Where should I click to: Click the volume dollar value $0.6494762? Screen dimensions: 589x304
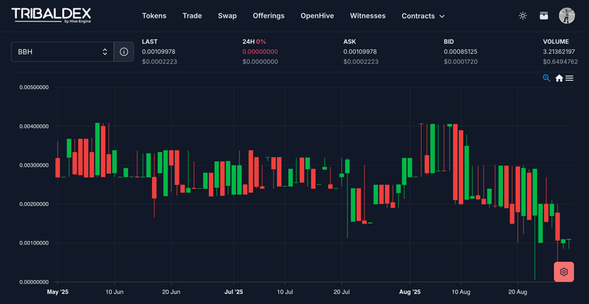[560, 61]
